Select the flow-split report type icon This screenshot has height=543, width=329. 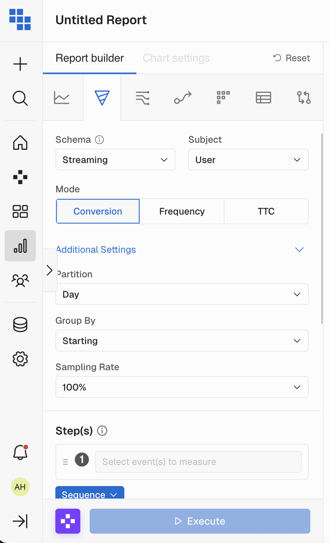pyautogui.click(x=143, y=97)
